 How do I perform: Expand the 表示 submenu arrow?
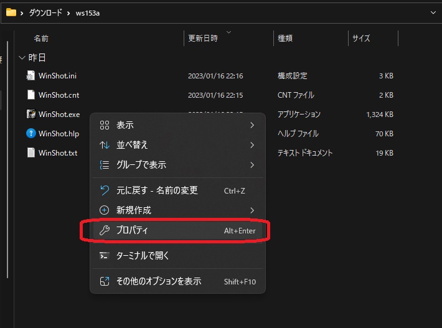pyautogui.click(x=252, y=125)
